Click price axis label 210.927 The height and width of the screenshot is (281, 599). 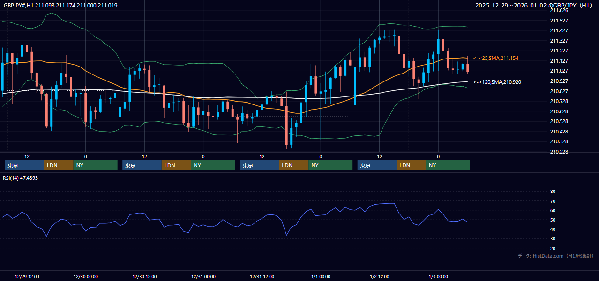(x=559, y=81)
